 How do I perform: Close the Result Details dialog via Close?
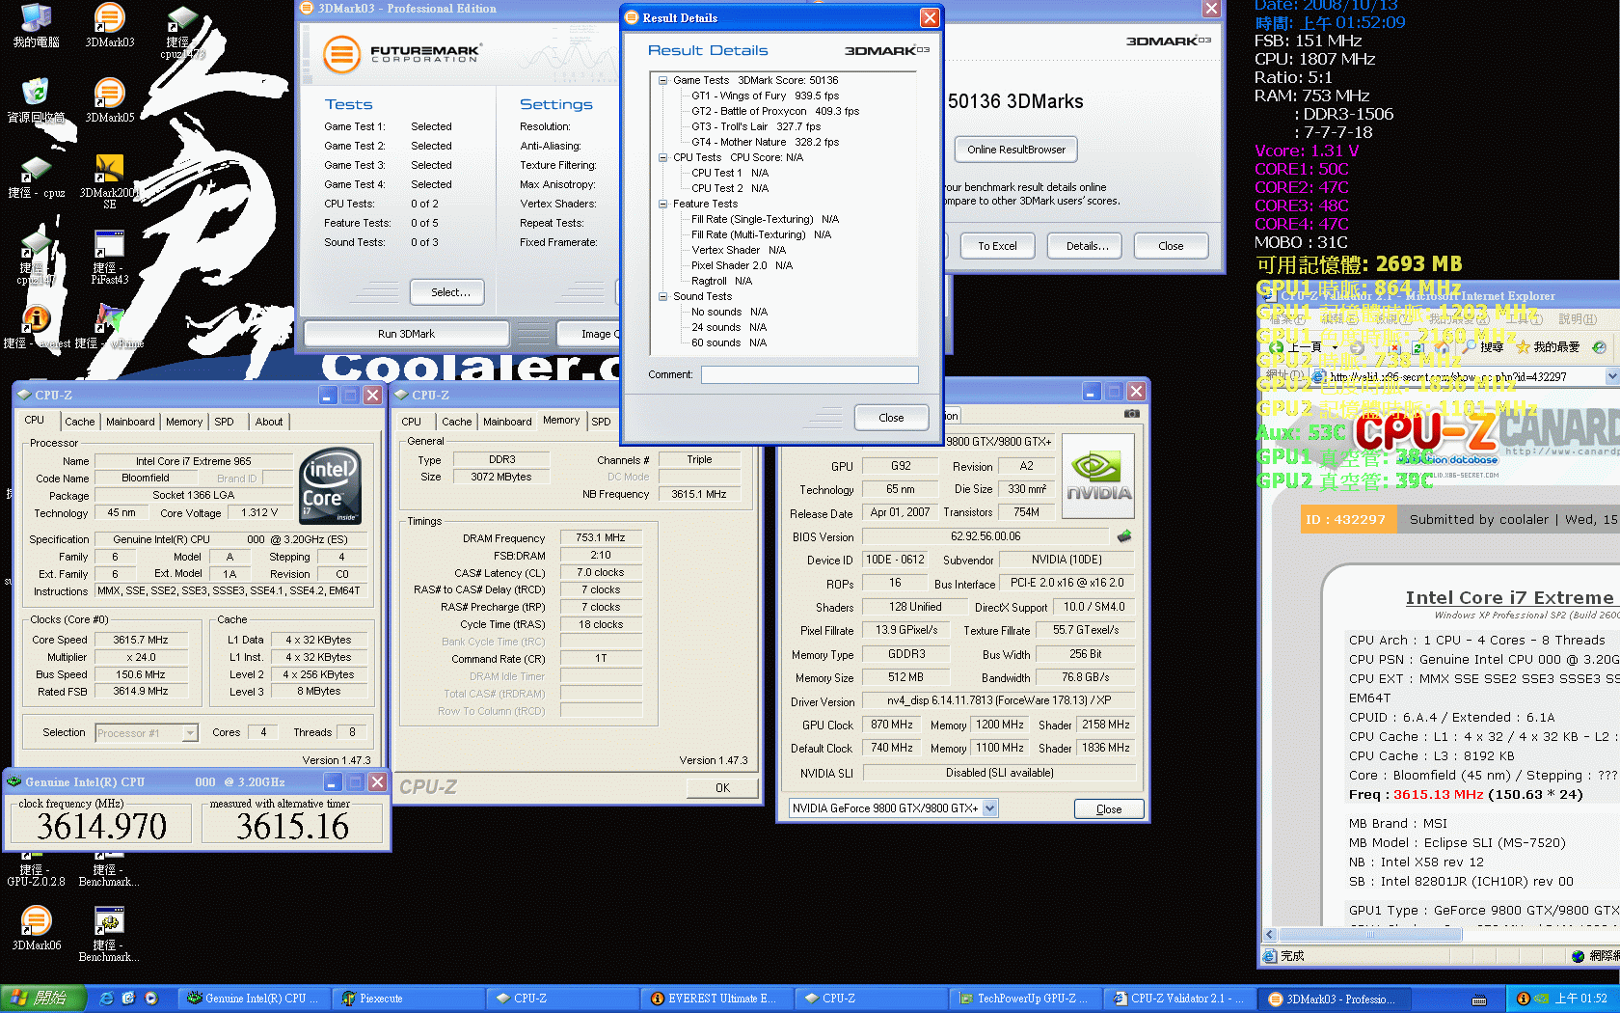[891, 418]
